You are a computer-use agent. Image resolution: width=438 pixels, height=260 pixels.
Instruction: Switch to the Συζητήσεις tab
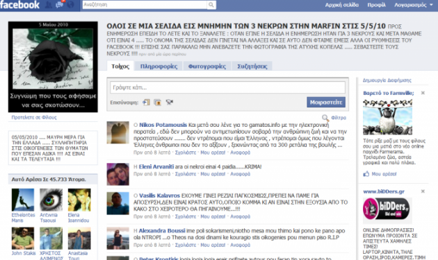pyautogui.click(x=252, y=66)
